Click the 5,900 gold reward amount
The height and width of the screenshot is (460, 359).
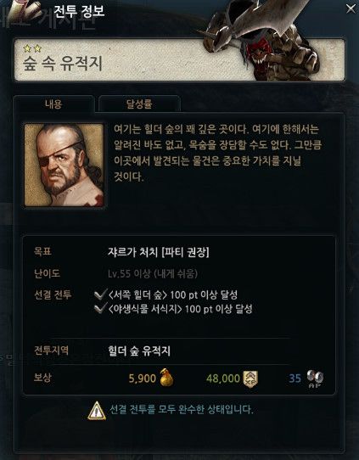(x=143, y=379)
